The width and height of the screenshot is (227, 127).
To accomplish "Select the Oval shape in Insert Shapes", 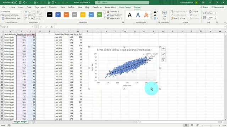I will tap(29, 15).
